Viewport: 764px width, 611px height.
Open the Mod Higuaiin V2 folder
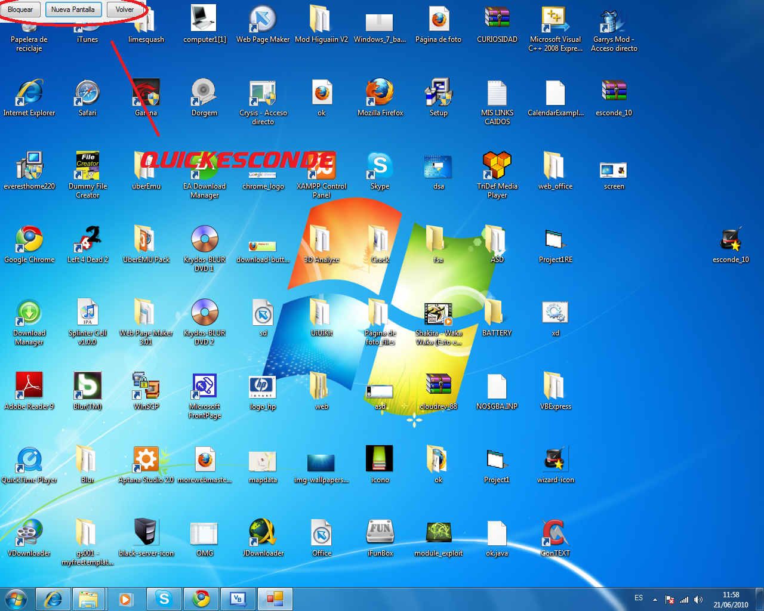(x=321, y=25)
